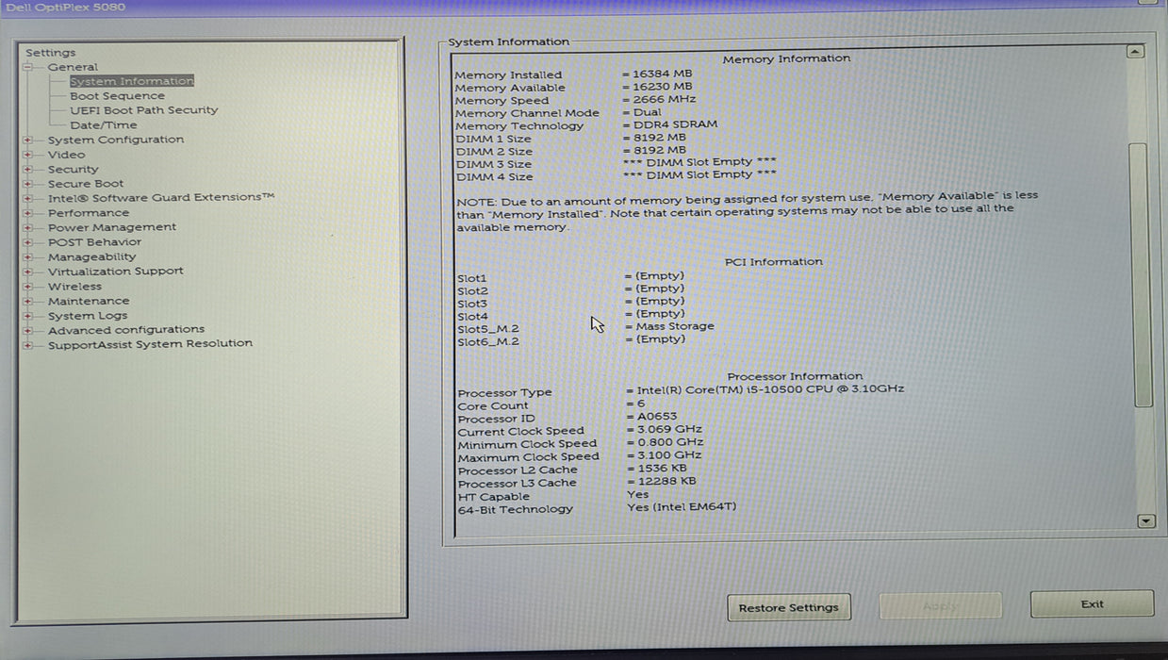Expand the Video node
The width and height of the screenshot is (1168, 660).
pos(28,155)
